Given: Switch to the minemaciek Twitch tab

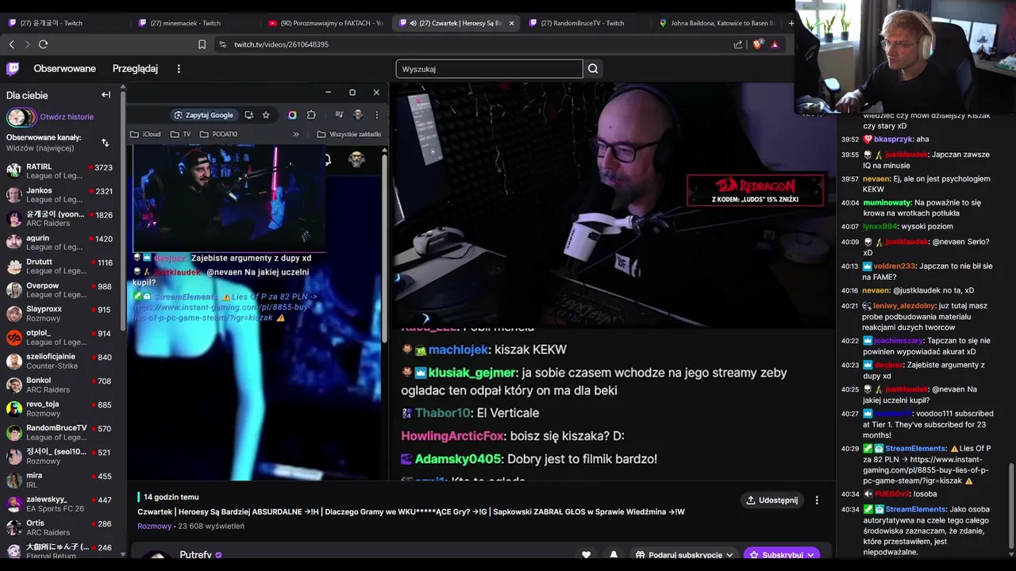Looking at the screenshot, I should click(194, 23).
